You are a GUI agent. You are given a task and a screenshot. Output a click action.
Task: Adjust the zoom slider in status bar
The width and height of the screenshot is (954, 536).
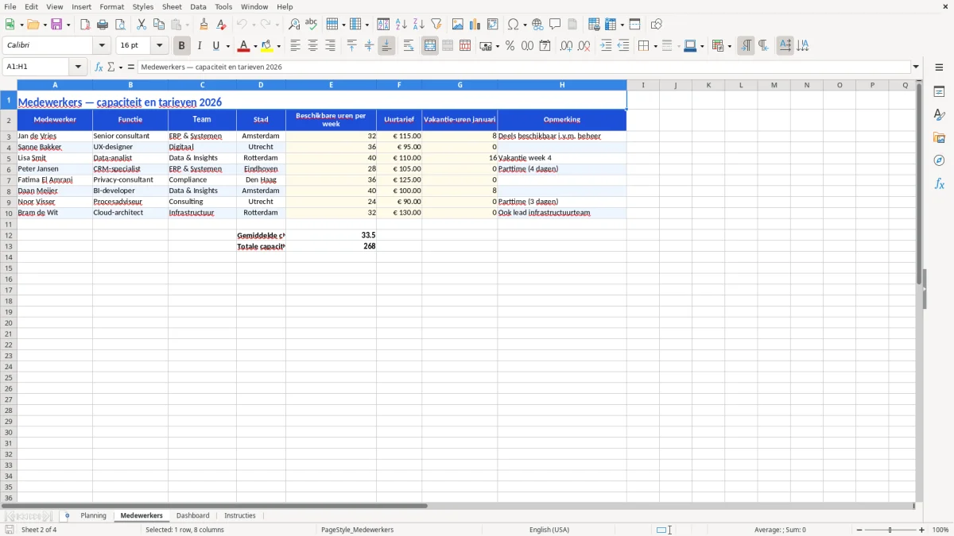(x=890, y=530)
